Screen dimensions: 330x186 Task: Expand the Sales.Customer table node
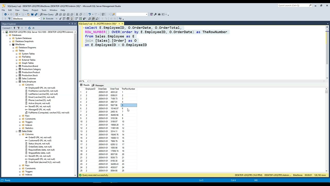click(17, 79)
